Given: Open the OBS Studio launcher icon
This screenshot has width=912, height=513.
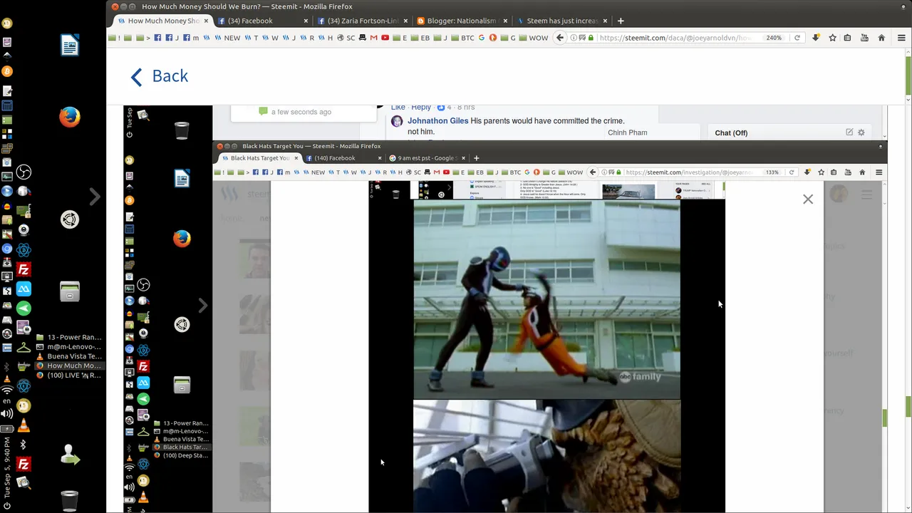Looking at the screenshot, I should 24,172.
